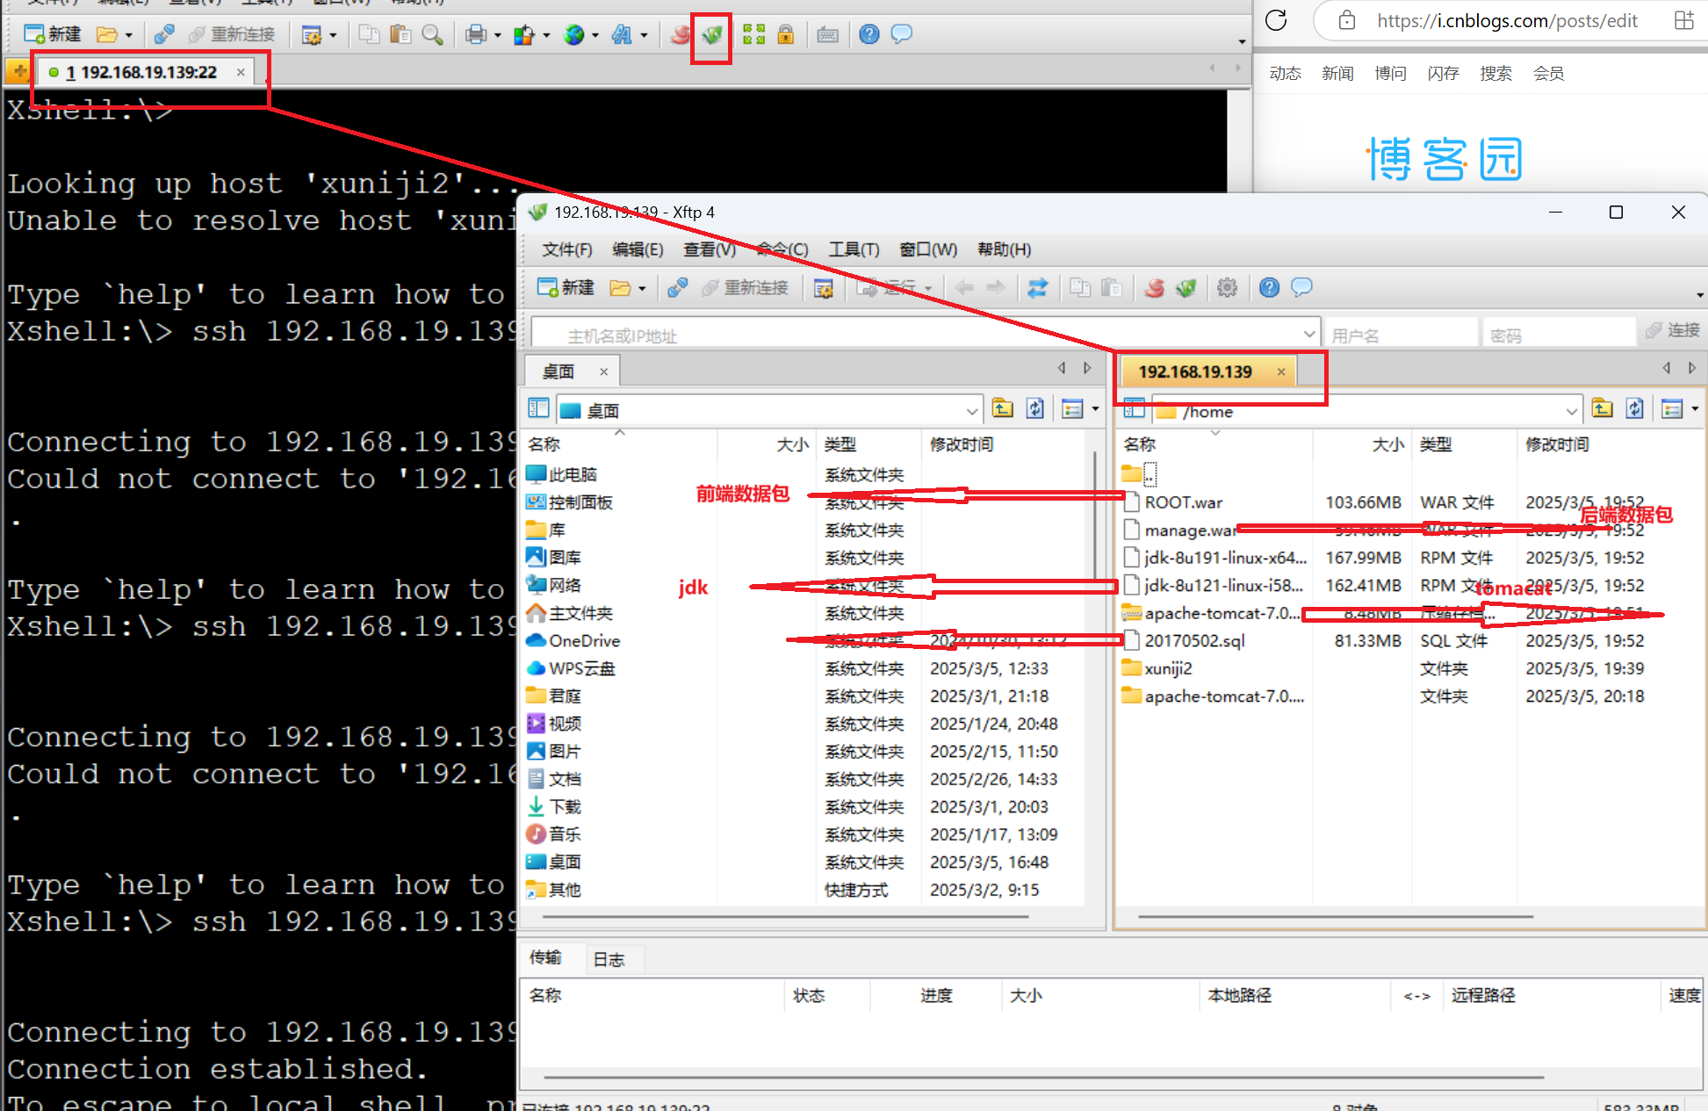The image size is (1708, 1111).
Task: Click the Xftp synchronize arrows icon
Action: (x=1037, y=288)
